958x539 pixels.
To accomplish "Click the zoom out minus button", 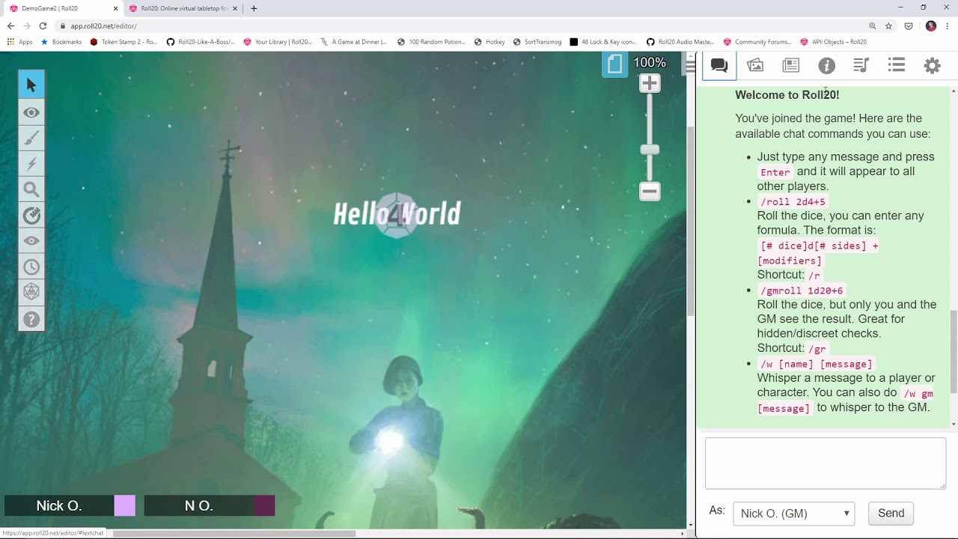I will [650, 191].
